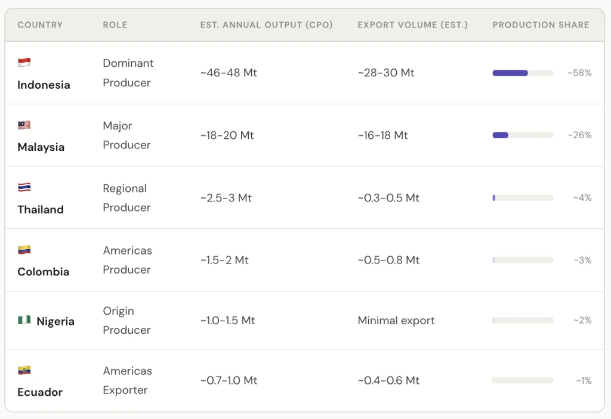The height and width of the screenshot is (419, 611).
Task: Click the Nigeria flag icon
Action: (24, 320)
